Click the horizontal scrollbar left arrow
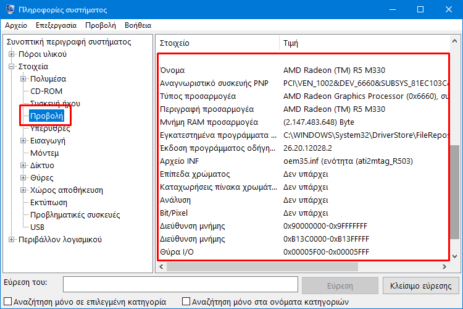Screen dimensions: 463x309 tap(161, 267)
